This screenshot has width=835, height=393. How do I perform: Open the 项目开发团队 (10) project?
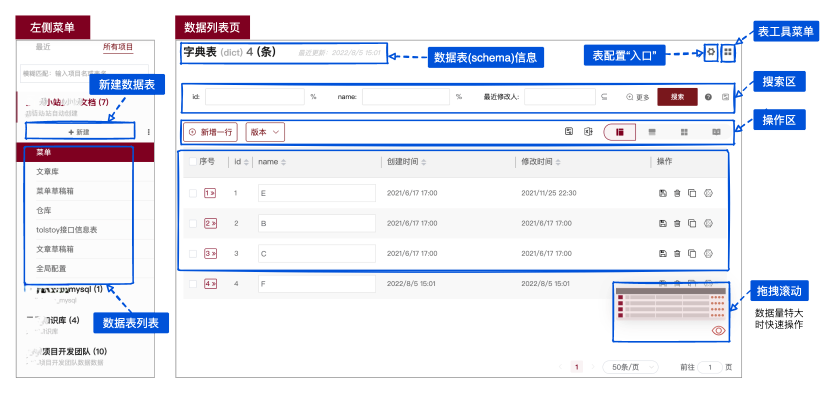coord(74,351)
